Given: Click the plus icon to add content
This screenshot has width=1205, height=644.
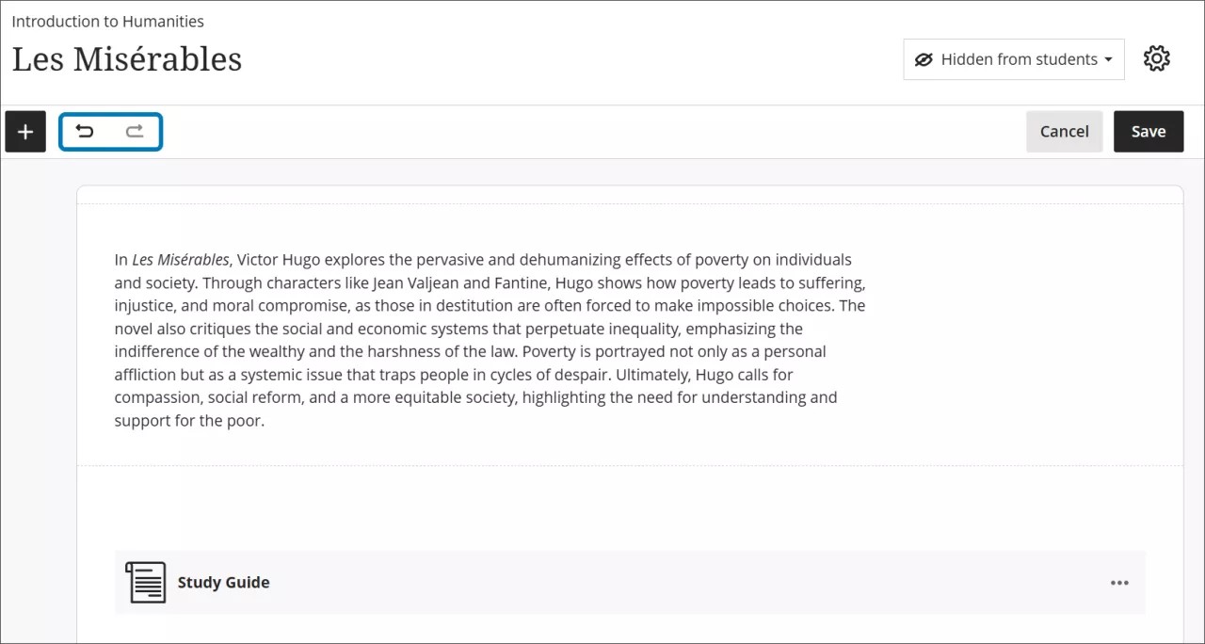Looking at the screenshot, I should coord(25,132).
